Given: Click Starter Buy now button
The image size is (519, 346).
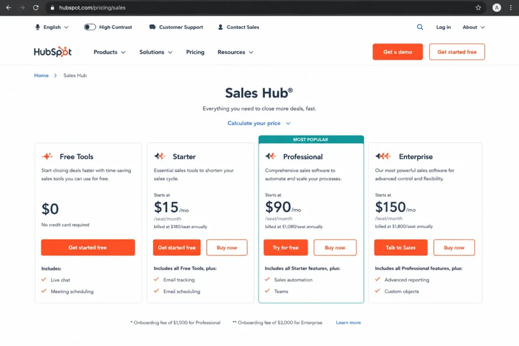Looking at the screenshot, I should [x=227, y=247].
